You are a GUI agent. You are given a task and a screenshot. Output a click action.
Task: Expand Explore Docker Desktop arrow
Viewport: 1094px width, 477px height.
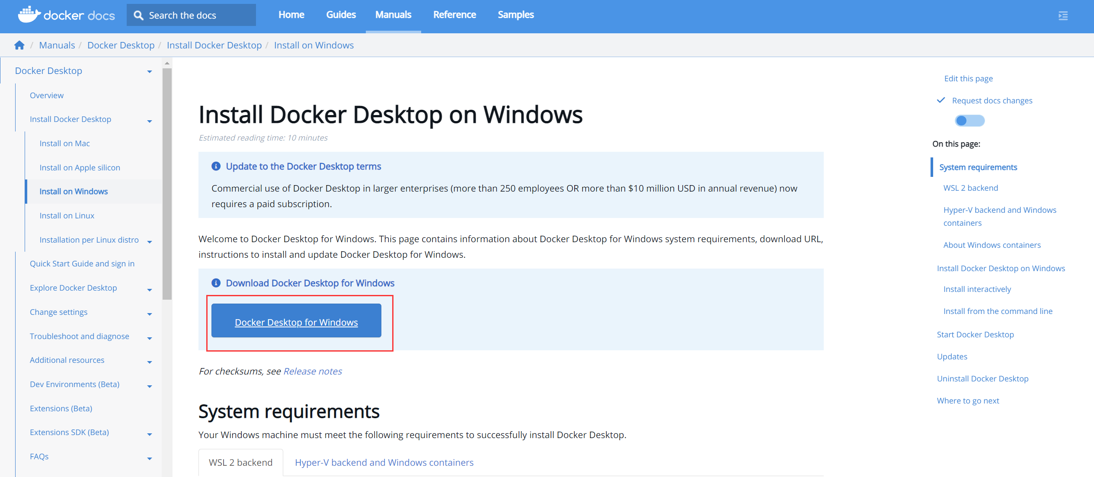150,290
